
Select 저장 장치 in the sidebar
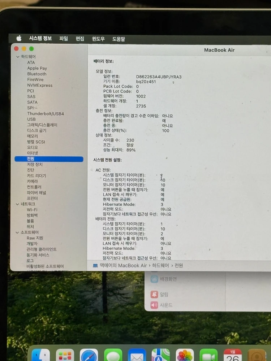coord(35,164)
